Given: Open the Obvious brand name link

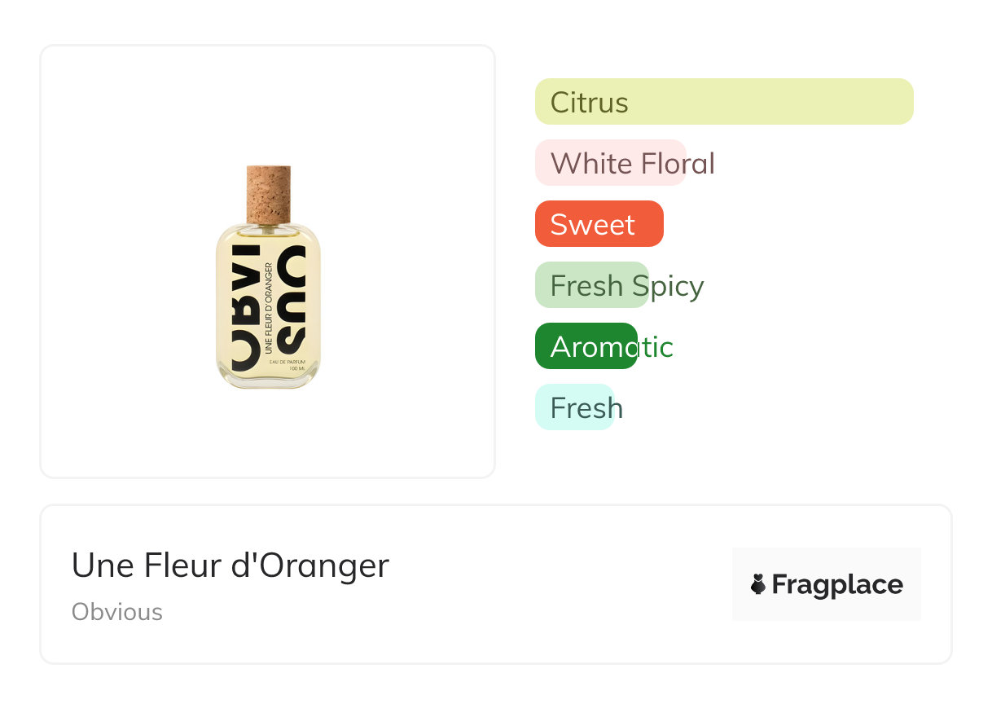Looking at the screenshot, I should (x=117, y=612).
